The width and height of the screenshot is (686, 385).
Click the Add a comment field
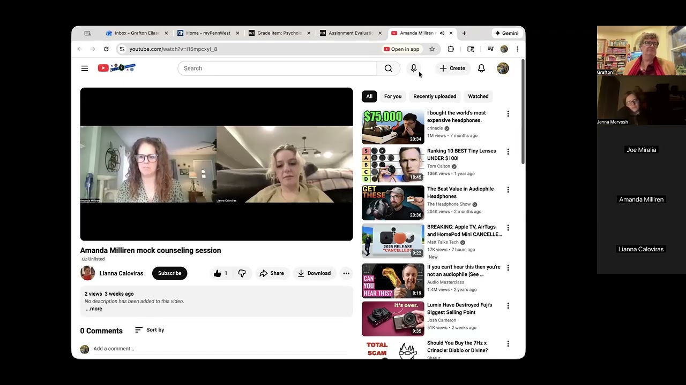(x=220, y=349)
